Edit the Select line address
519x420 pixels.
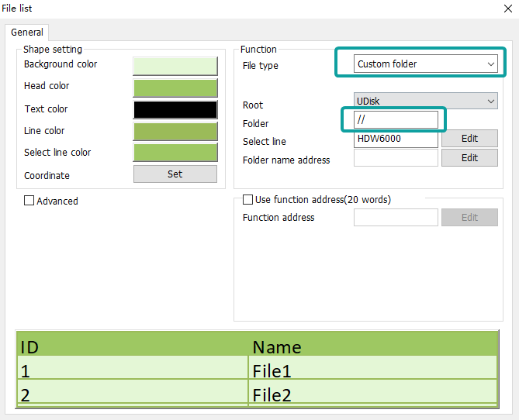469,139
